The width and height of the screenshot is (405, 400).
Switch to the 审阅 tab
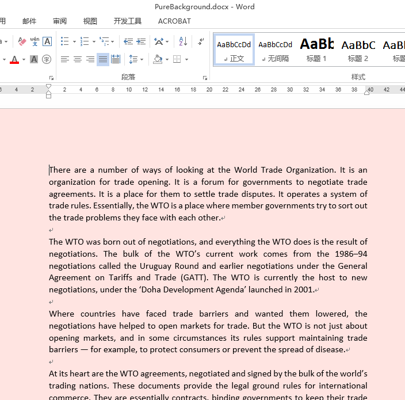[x=60, y=21]
